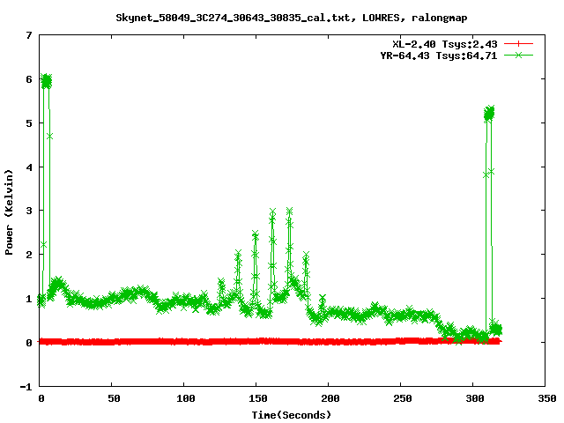Viewport: 564px width, 423px height.
Task: Click x-axis tick label 50
Action: (114, 398)
